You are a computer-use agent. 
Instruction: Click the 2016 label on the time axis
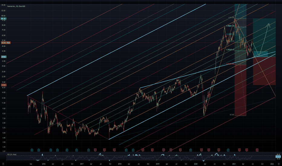tap(44, 164)
